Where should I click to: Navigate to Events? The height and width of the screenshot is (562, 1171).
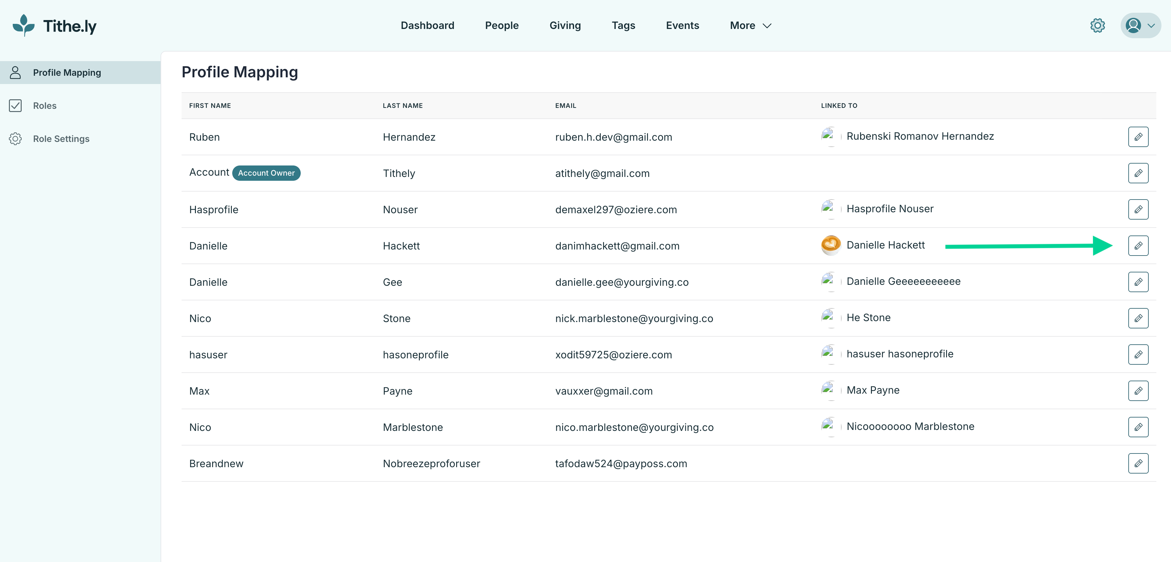(682, 25)
